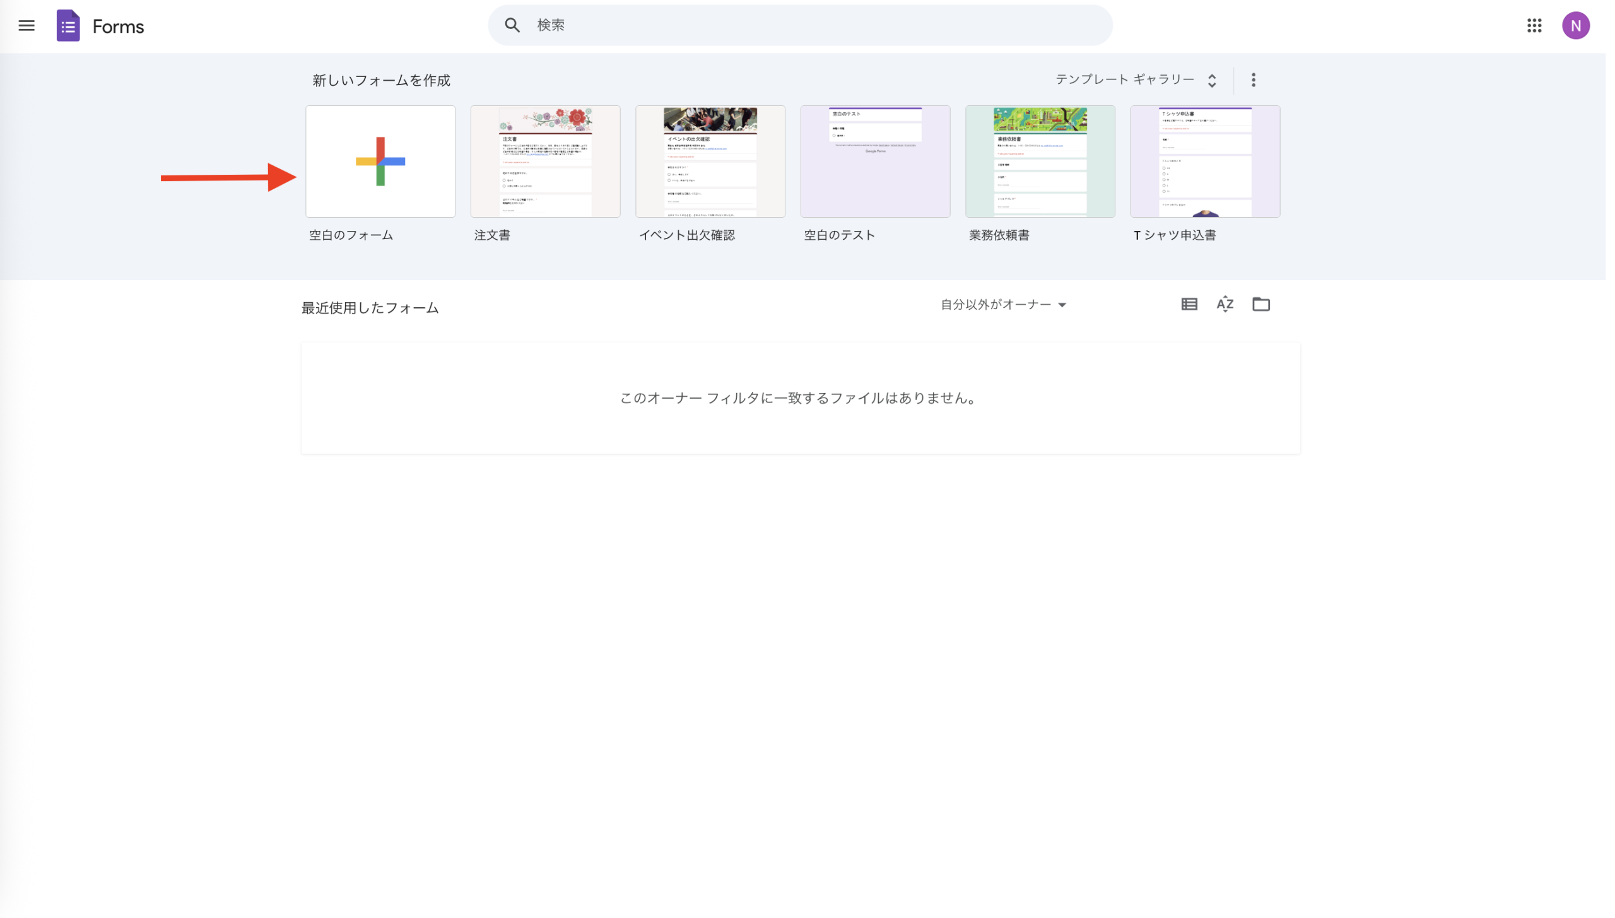Click inside the 検索 search field
1615x918 pixels.
[x=694, y=25]
